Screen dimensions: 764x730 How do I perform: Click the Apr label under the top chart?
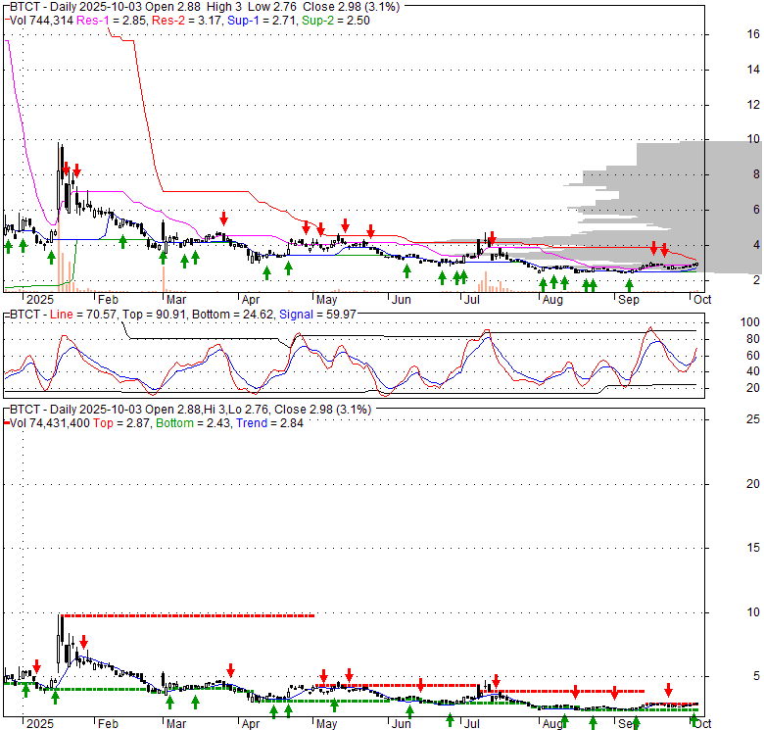coord(251,300)
